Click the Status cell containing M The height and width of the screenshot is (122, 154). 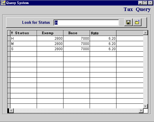pyautogui.click(x=24, y=43)
